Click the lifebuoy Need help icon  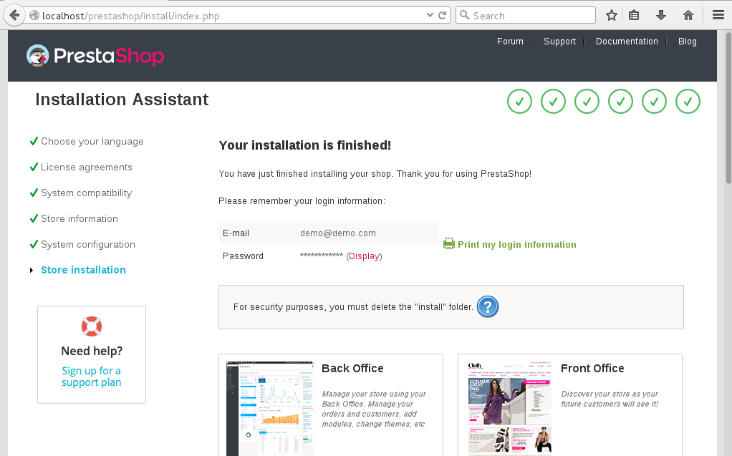coord(92,326)
